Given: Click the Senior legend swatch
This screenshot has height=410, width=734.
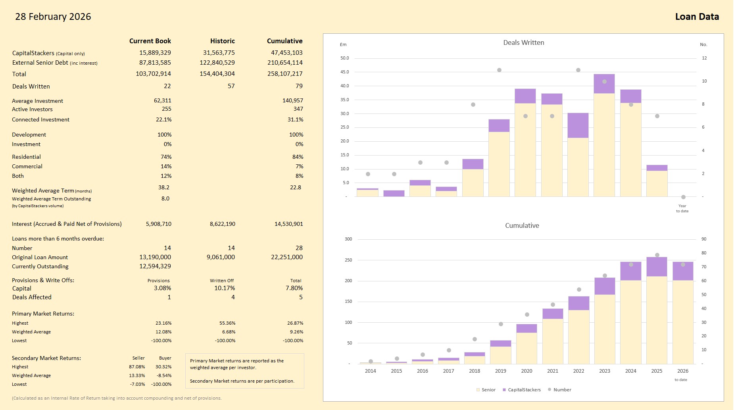Looking at the screenshot, I should (x=478, y=390).
